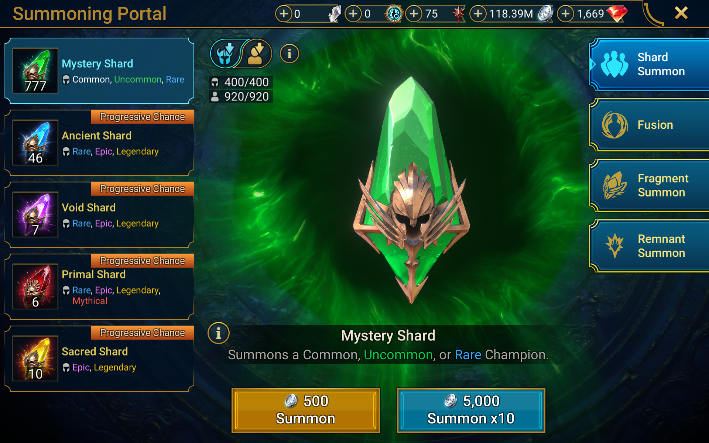Add silver using the plus icon
This screenshot has height=443, width=709.
[478, 14]
